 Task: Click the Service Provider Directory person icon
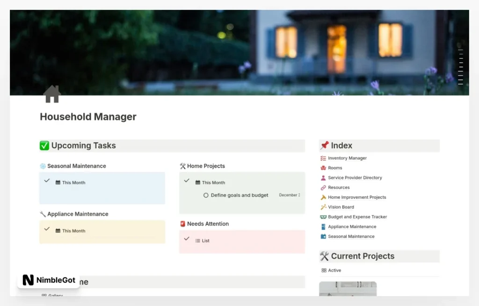click(x=323, y=178)
